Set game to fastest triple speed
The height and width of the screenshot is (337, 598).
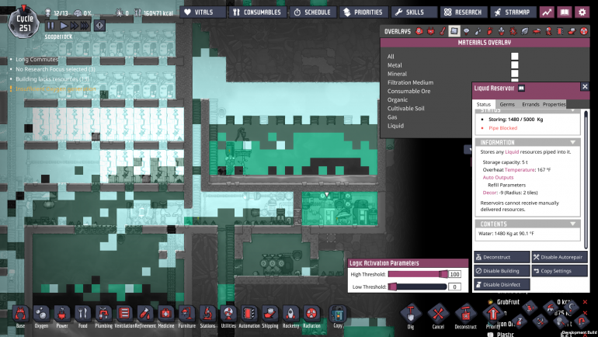coord(85,26)
